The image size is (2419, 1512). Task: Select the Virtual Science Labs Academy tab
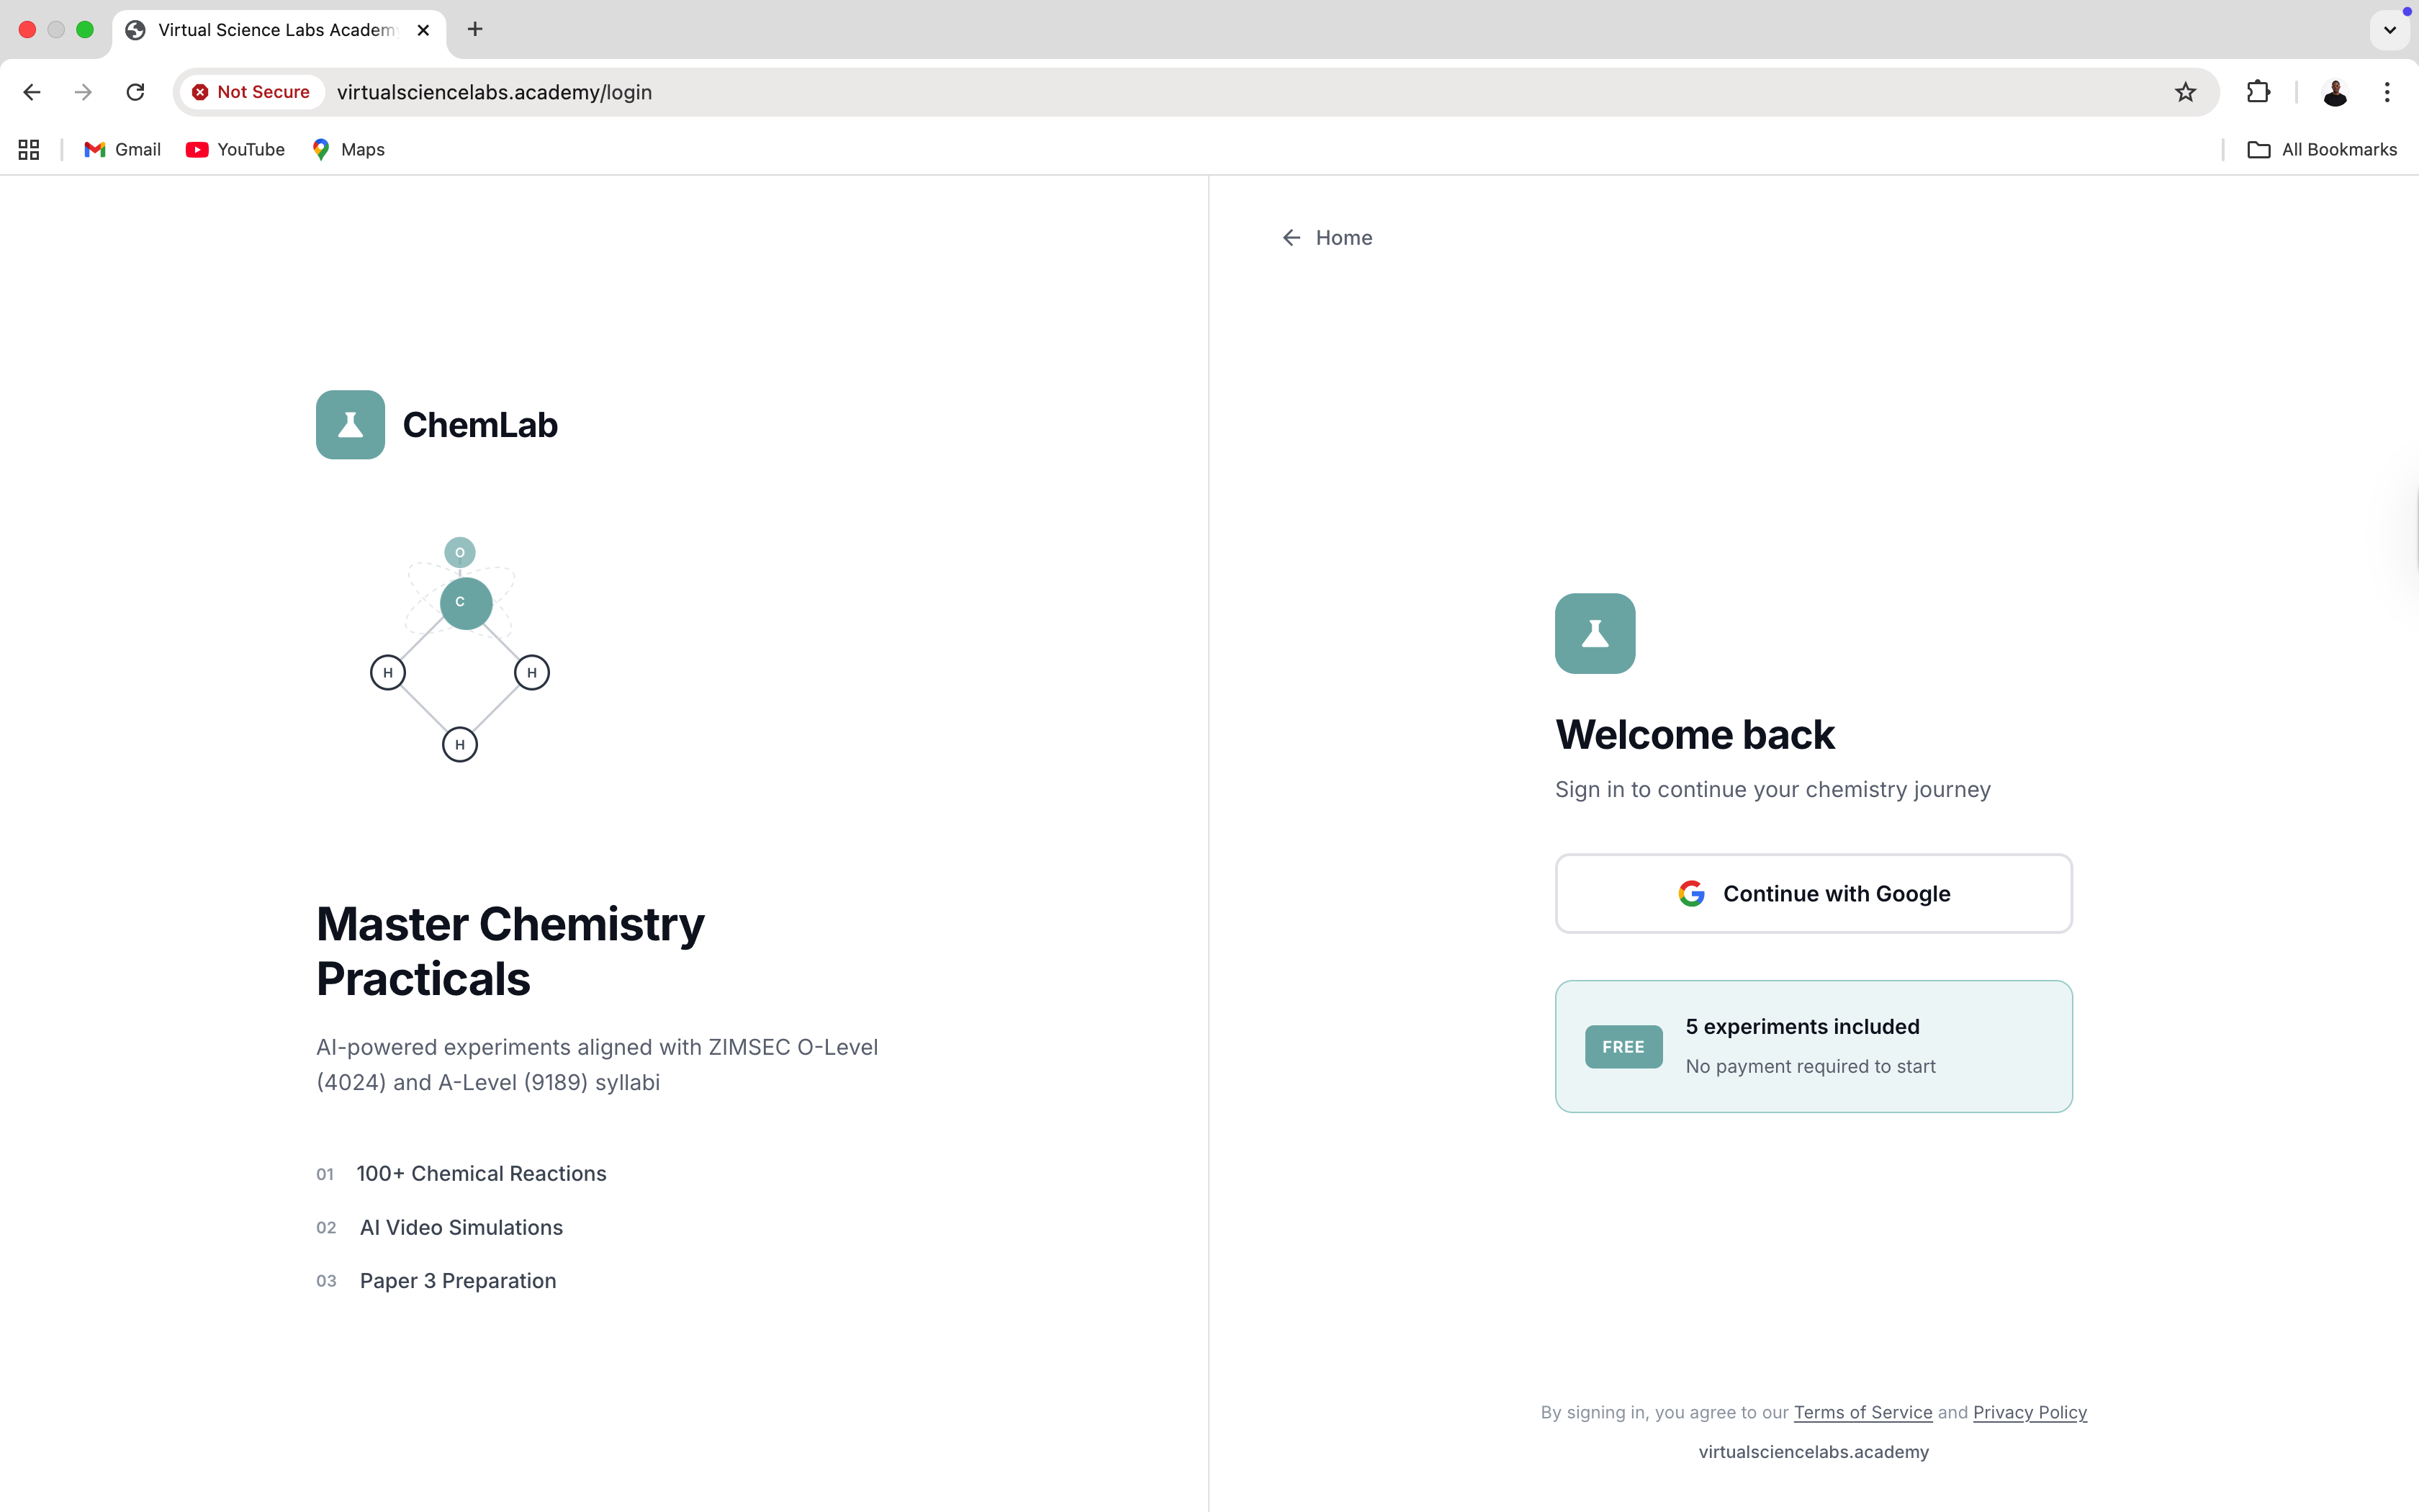tap(275, 30)
